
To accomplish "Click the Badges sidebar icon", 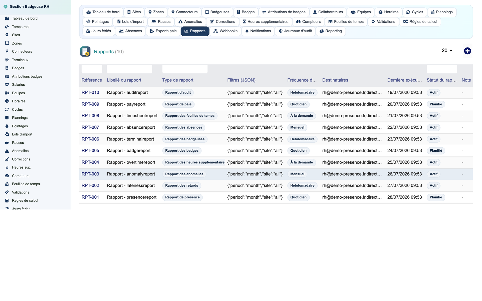I will tap(7, 68).
